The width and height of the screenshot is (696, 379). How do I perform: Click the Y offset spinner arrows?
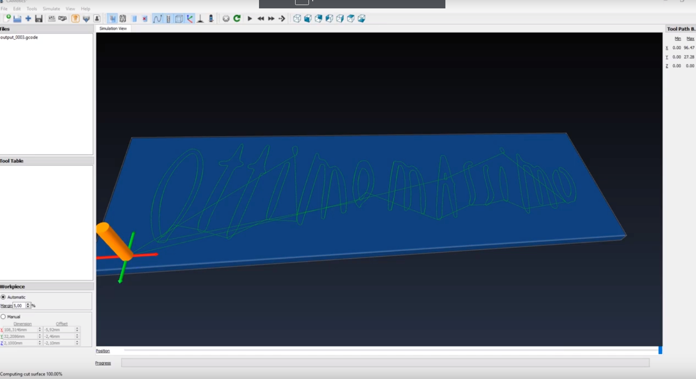(x=77, y=336)
